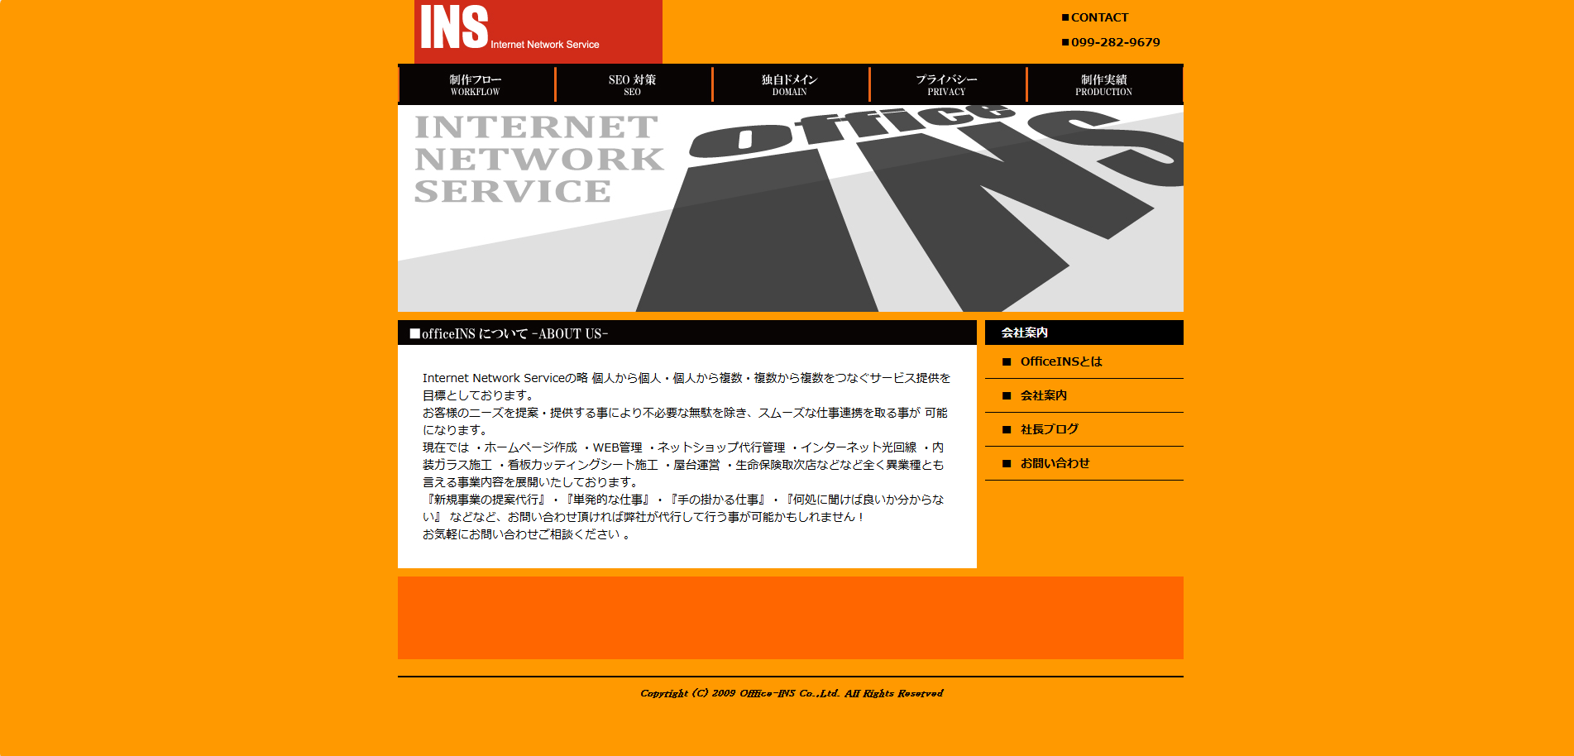Click the 会社案内 sidebar header

click(x=1084, y=333)
